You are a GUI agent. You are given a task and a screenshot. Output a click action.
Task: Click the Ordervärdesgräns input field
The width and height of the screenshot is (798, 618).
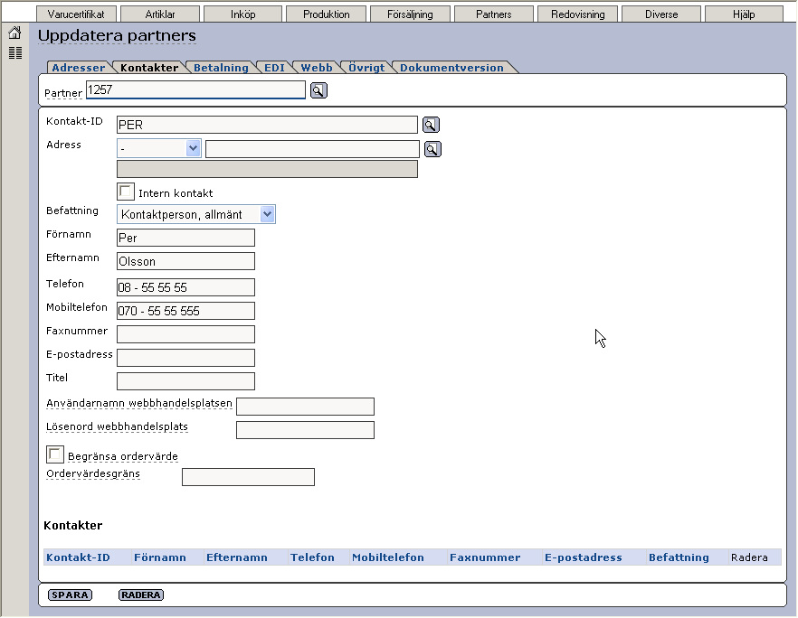point(248,477)
